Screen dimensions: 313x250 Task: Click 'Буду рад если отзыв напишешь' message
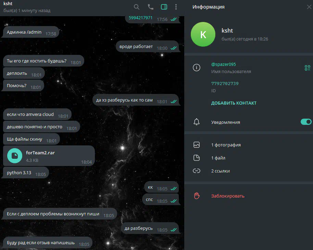point(48,242)
